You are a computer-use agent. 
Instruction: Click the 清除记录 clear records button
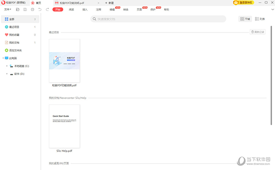click(258, 32)
